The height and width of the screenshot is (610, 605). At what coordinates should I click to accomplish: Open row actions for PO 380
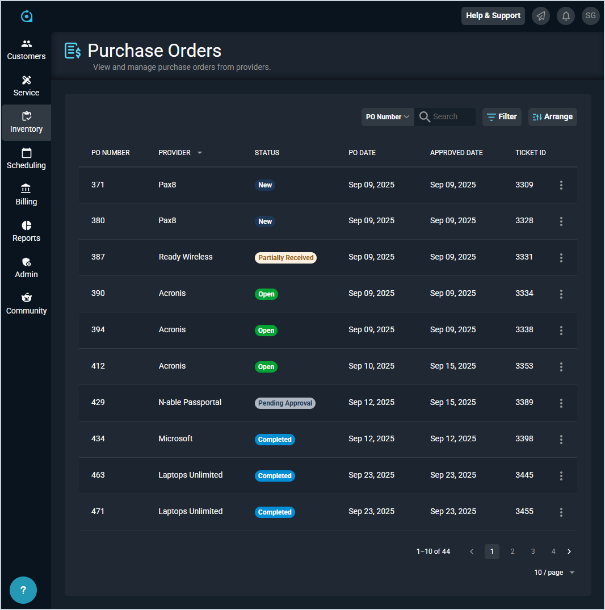tap(561, 222)
